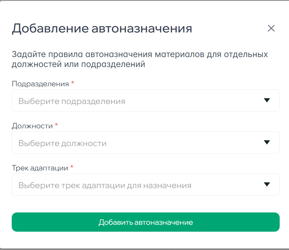Click the arrow icon in Подразделения field
289x250 pixels.
(267, 100)
